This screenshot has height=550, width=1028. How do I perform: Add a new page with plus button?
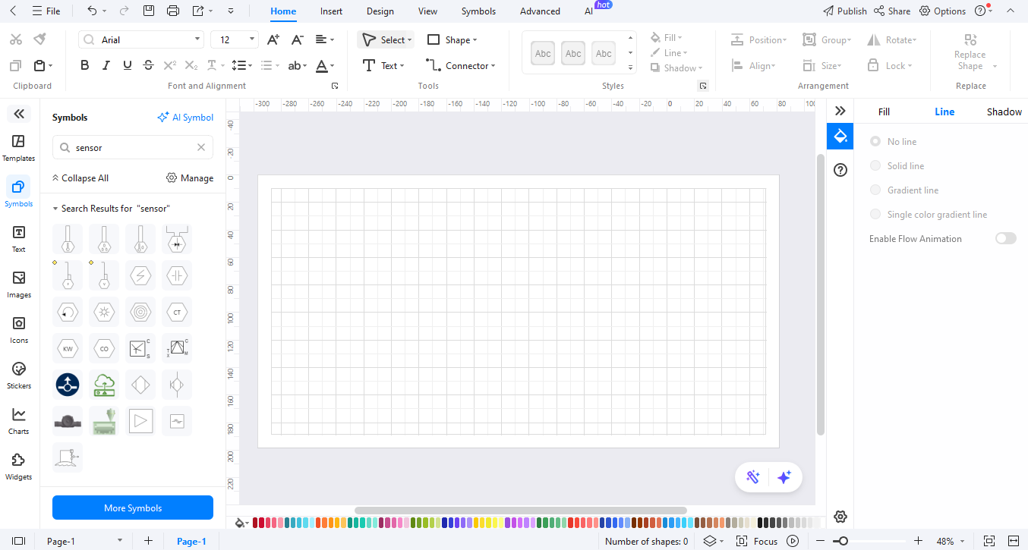click(x=148, y=541)
